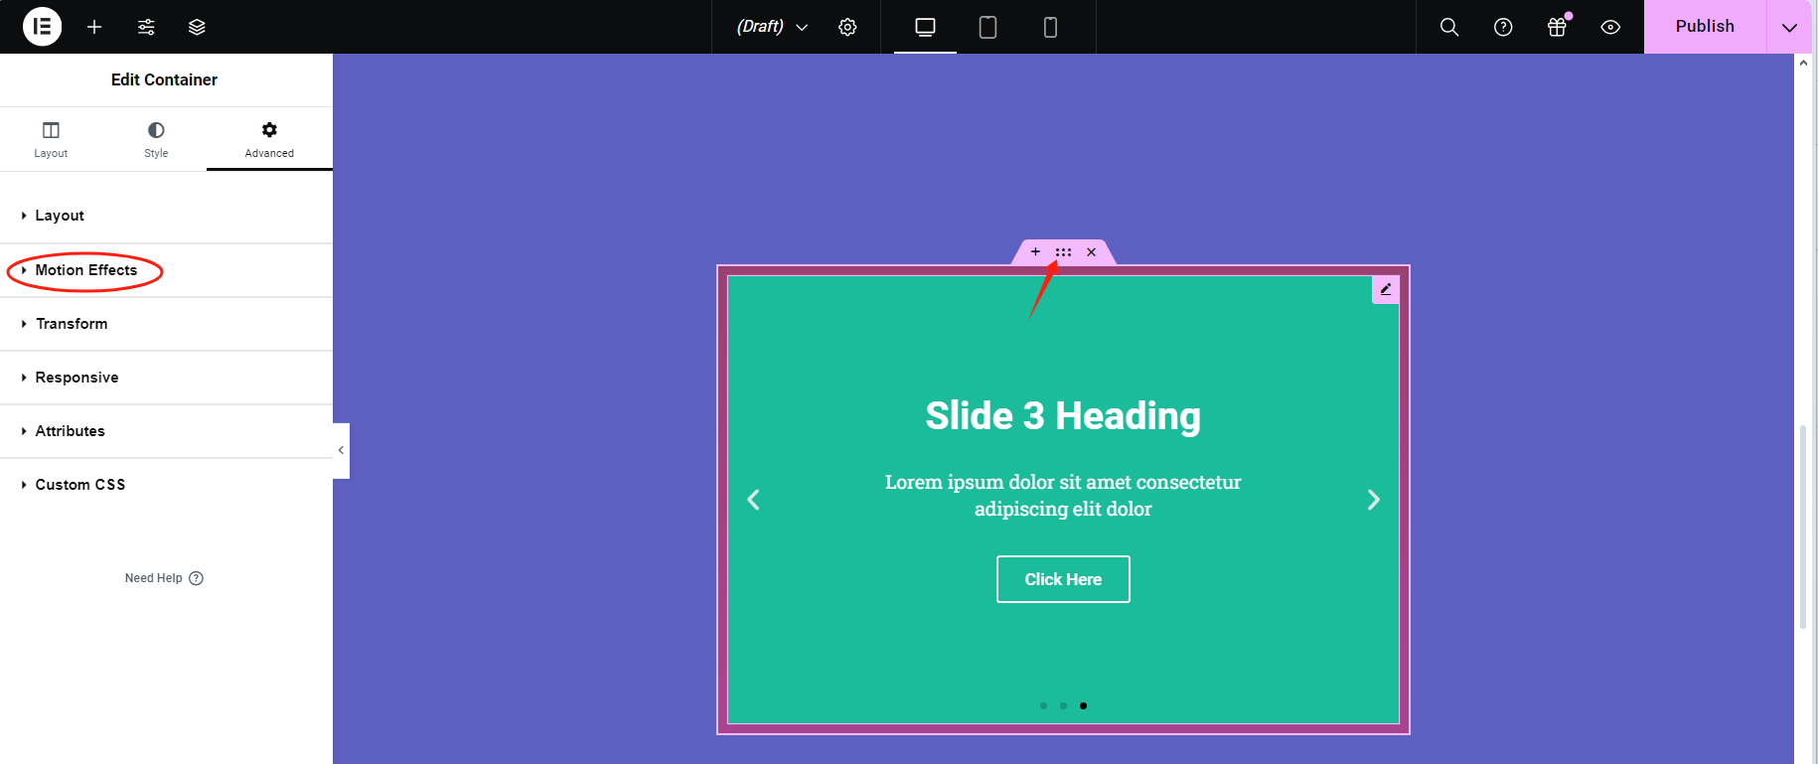The height and width of the screenshot is (764, 1818).
Task: Add container via plus on container handle
Action: [x=1035, y=251]
